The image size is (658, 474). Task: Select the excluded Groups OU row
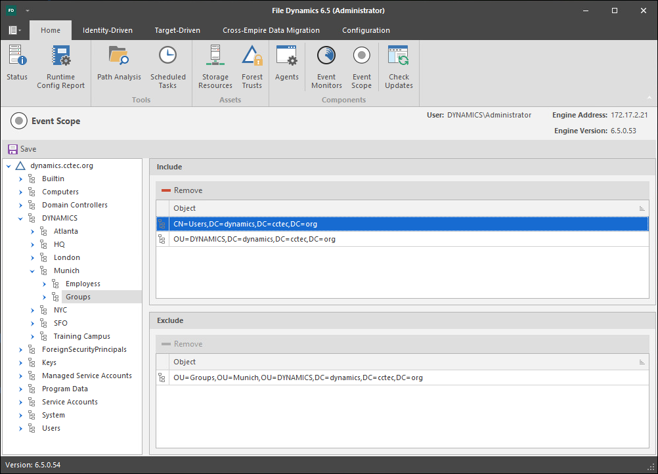pos(297,377)
